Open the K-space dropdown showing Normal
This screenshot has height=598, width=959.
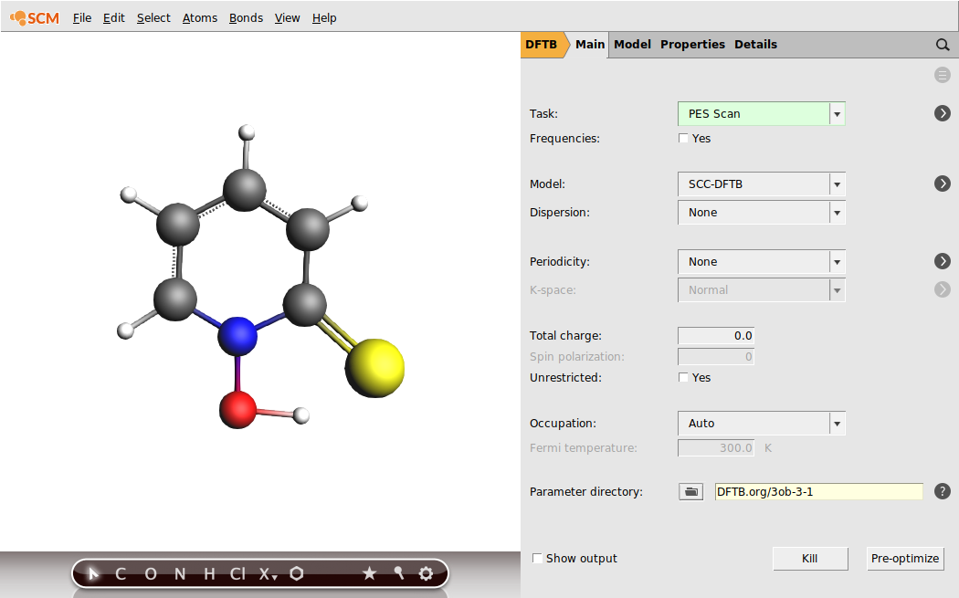[762, 289]
